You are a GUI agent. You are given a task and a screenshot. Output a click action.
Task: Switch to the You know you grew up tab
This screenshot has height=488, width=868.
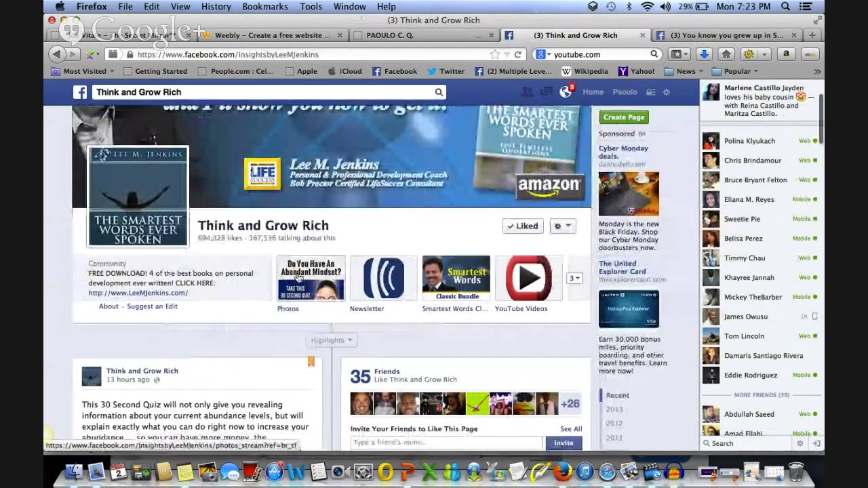726,35
